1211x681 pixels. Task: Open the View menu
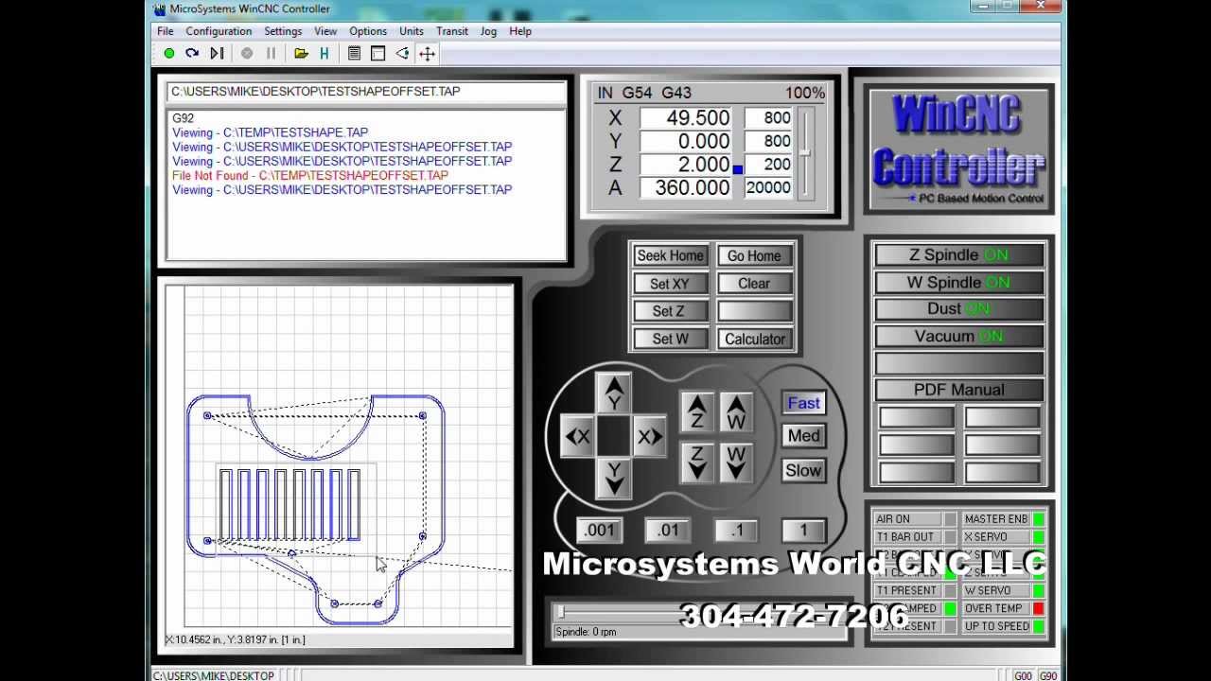(x=325, y=31)
